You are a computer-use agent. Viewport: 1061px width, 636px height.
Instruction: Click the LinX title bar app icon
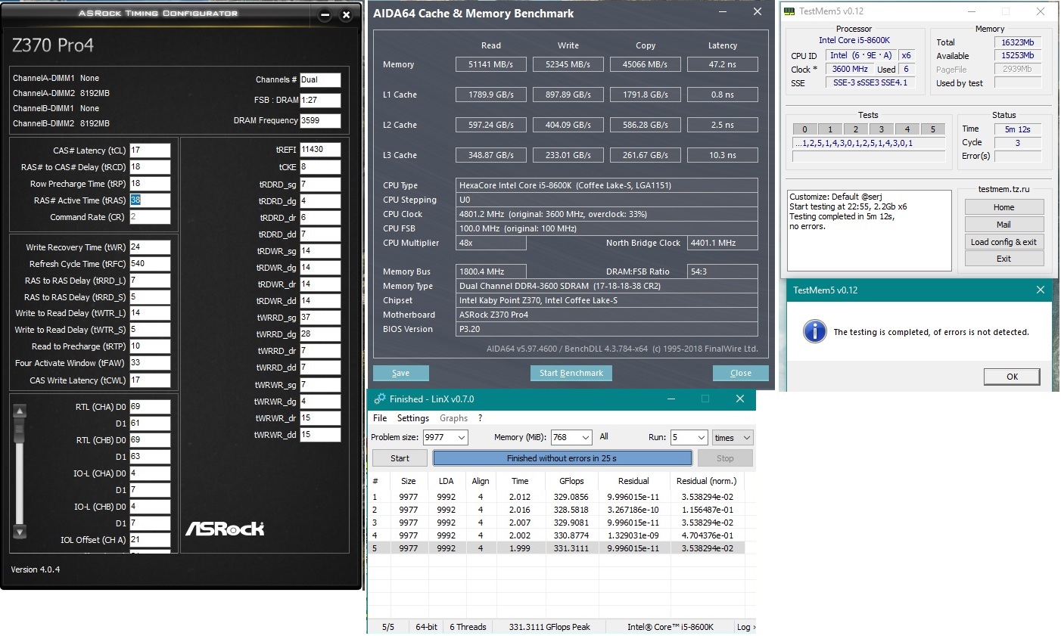coord(380,399)
